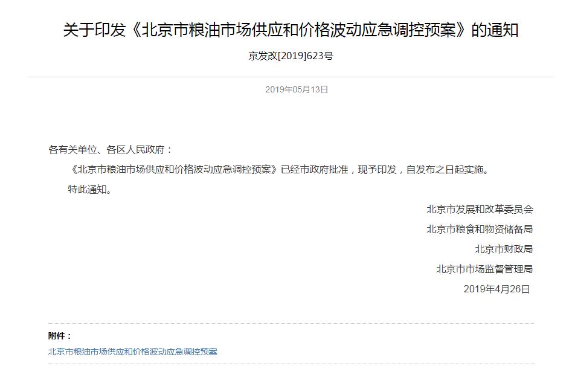Click the publish date 2019年05月13日
572x366 pixels.
click(x=297, y=89)
